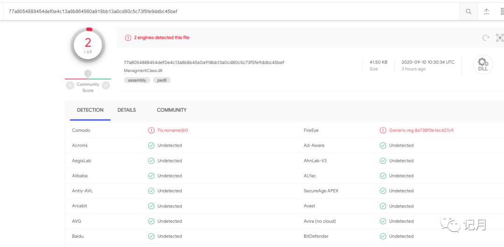Open the DETAILS tab
This screenshot has width=504, height=247.
(x=126, y=110)
